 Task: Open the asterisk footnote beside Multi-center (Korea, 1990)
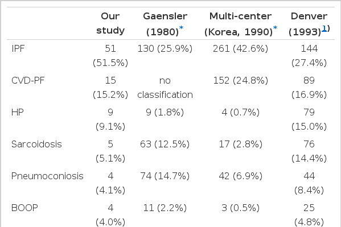click(x=276, y=28)
